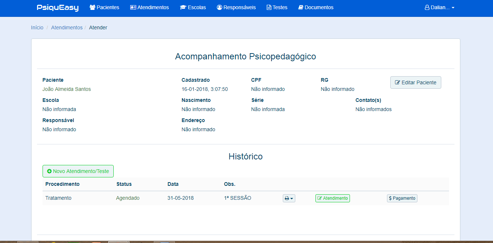The width and height of the screenshot is (493, 243).
Task: Click patient name João Almeida Santos
Action: pos(67,89)
